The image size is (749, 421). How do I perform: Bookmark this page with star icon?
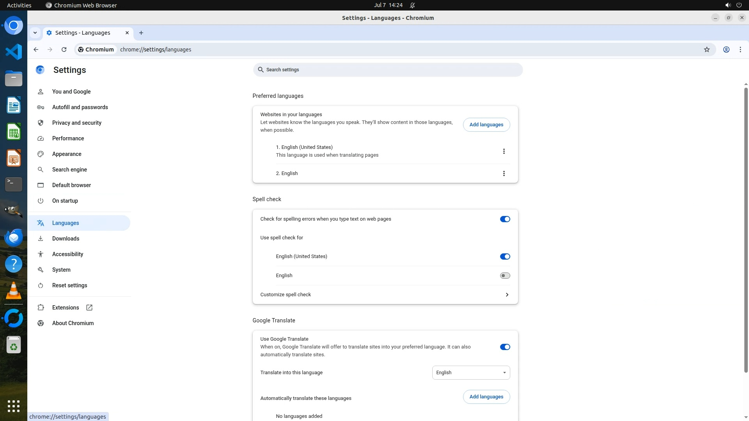[706, 50]
